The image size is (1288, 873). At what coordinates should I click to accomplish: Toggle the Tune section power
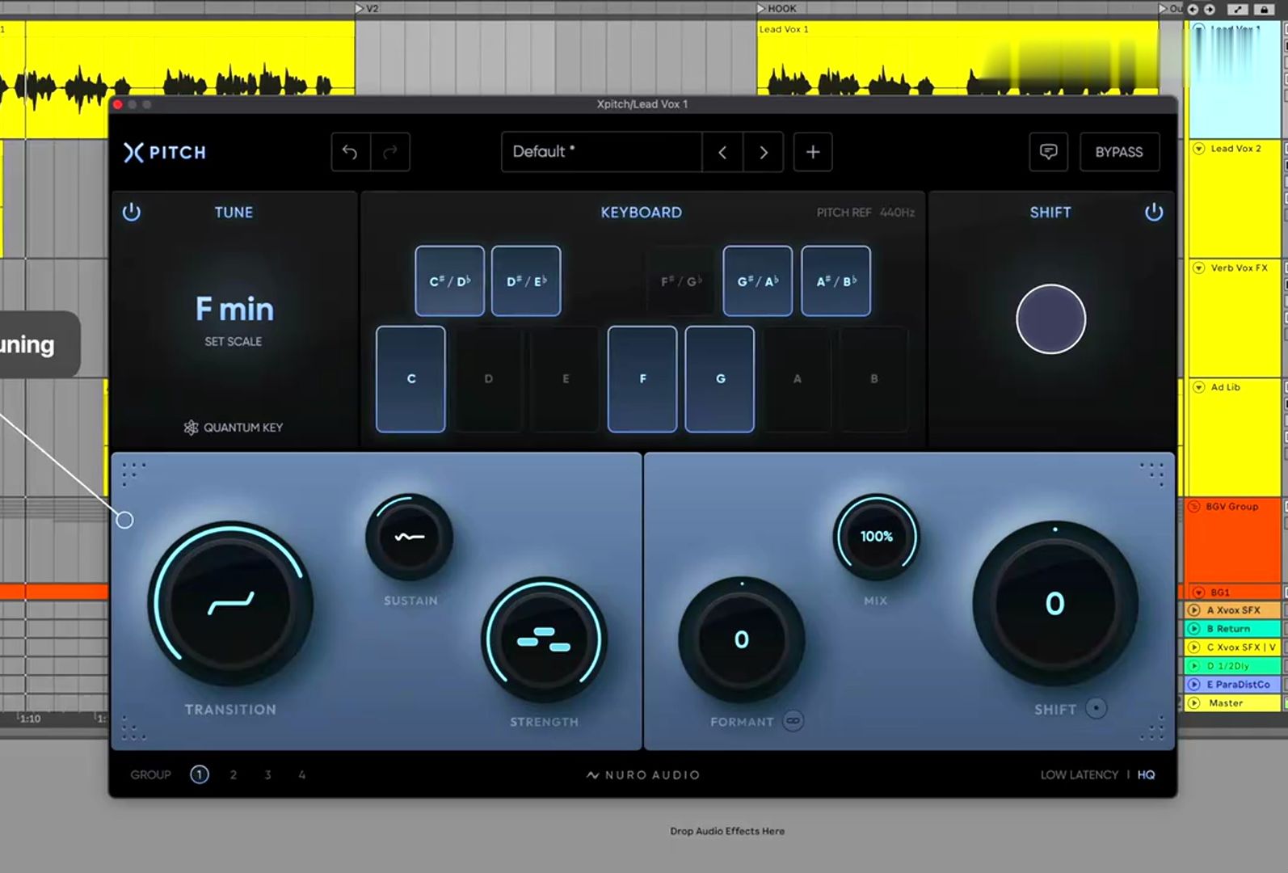point(132,212)
